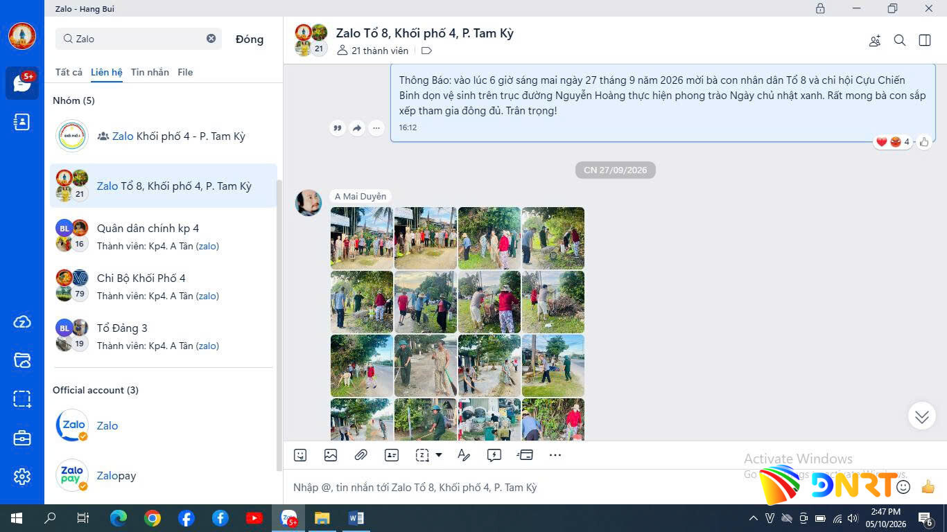This screenshot has width=947, height=532.
Task: Add member to group icon in chat header
Action: [x=875, y=40]
